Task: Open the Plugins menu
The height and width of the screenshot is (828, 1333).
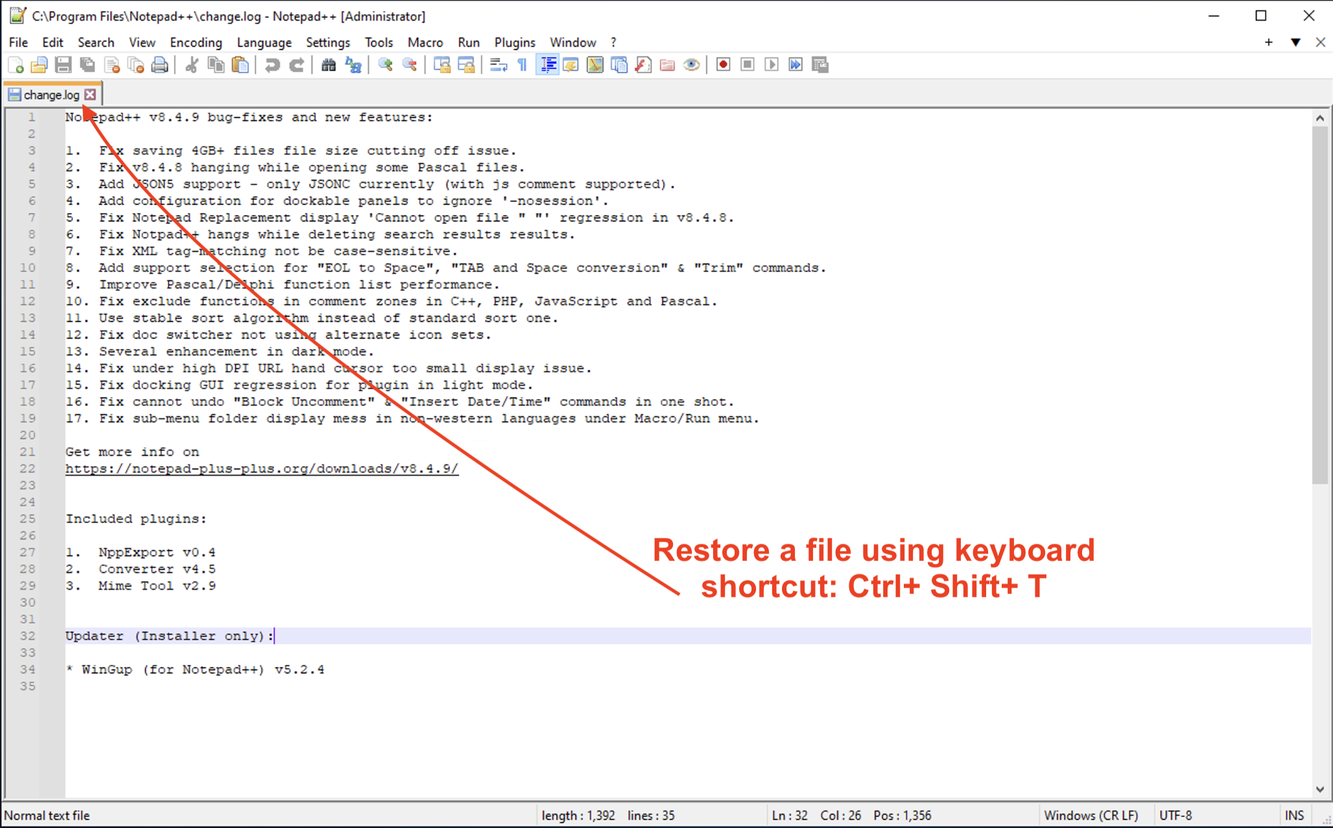Action: (515, 42)
